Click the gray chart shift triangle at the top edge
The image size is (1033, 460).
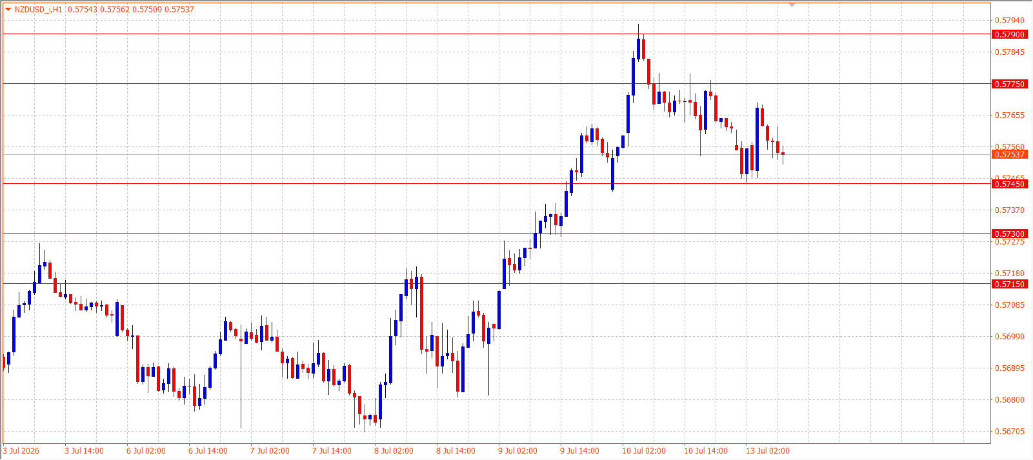point(792,5)
